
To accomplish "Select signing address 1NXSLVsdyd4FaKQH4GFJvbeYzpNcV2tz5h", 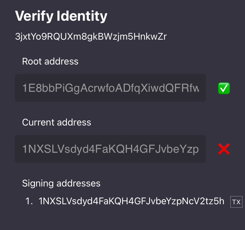I will 131,202.
